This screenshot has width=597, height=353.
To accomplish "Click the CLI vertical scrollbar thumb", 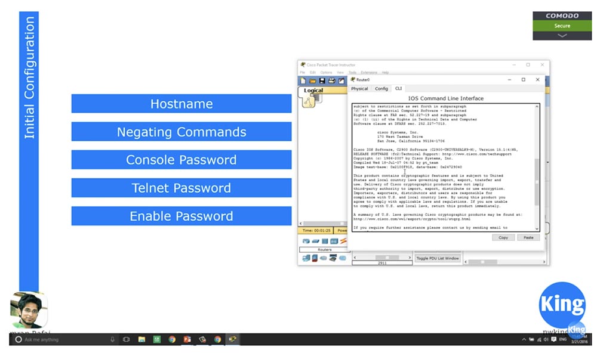I will pyautogui.click(x=537, y=182).
